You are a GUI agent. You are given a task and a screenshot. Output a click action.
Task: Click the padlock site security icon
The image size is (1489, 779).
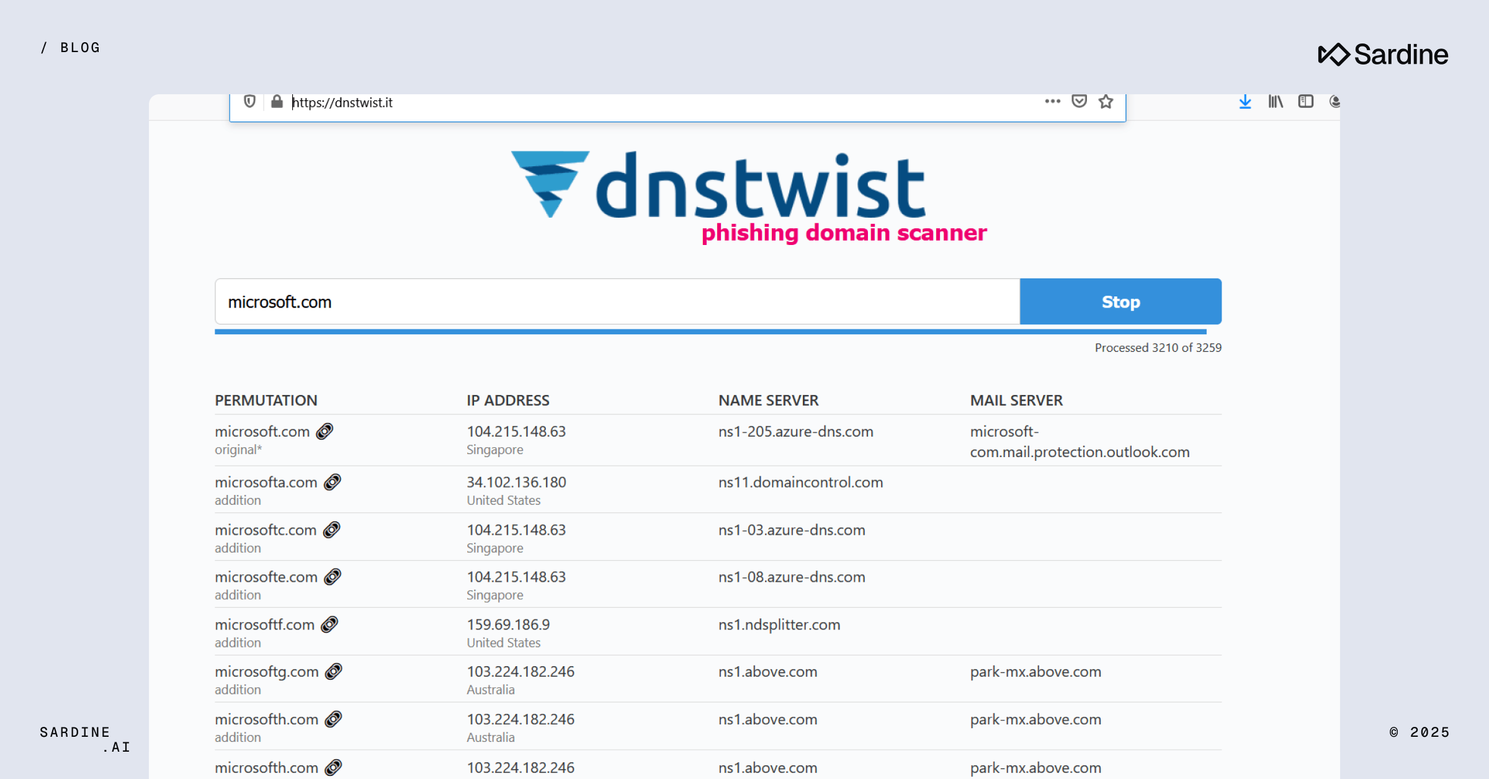[x=277, y=102]
